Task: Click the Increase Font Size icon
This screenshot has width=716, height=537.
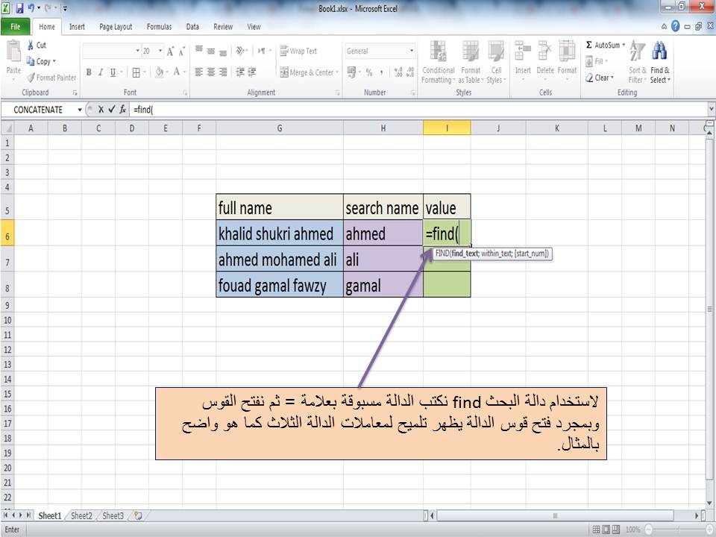Action: coord(170,51)
